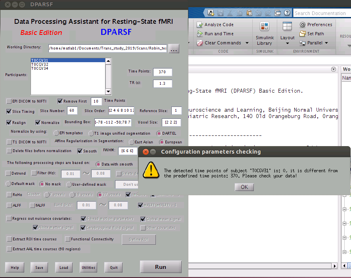Click the DPARSF Help button
The height and width of the screenshot is (278, 351).
tap(15, 267)
